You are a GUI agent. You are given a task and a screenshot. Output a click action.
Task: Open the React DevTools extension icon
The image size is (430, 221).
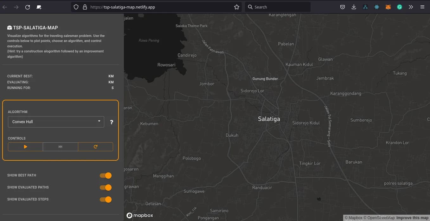coord(376,7)
